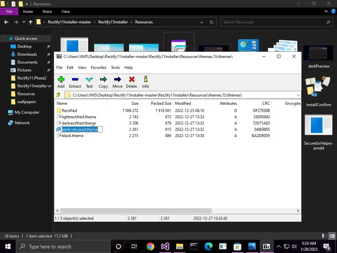This screenshot has width=337, height=253.
Task: Select Quick access in sidebar
Action: click(26, 39)
